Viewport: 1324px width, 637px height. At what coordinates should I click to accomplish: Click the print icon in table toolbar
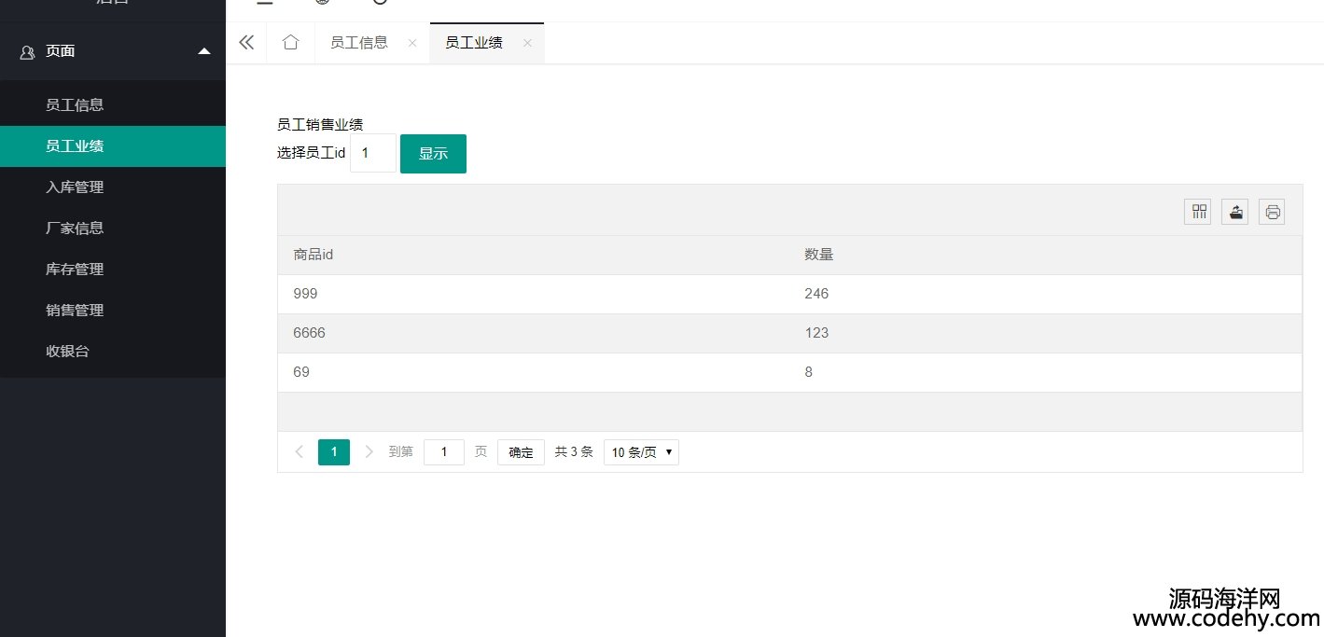point(1272,213)
